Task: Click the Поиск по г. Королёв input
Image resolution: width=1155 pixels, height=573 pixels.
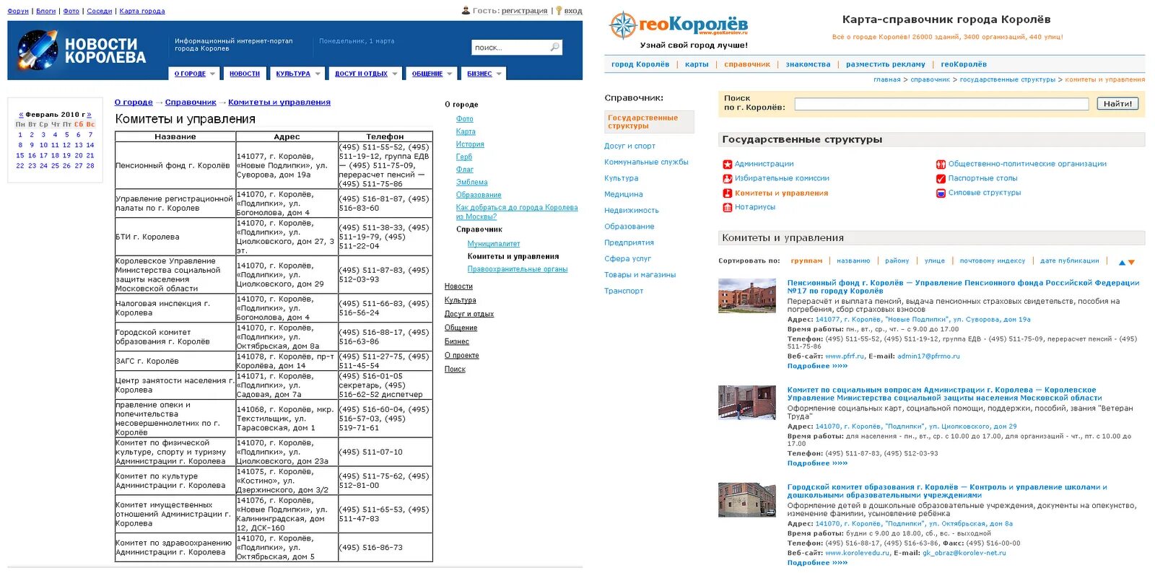Action: 941,104
